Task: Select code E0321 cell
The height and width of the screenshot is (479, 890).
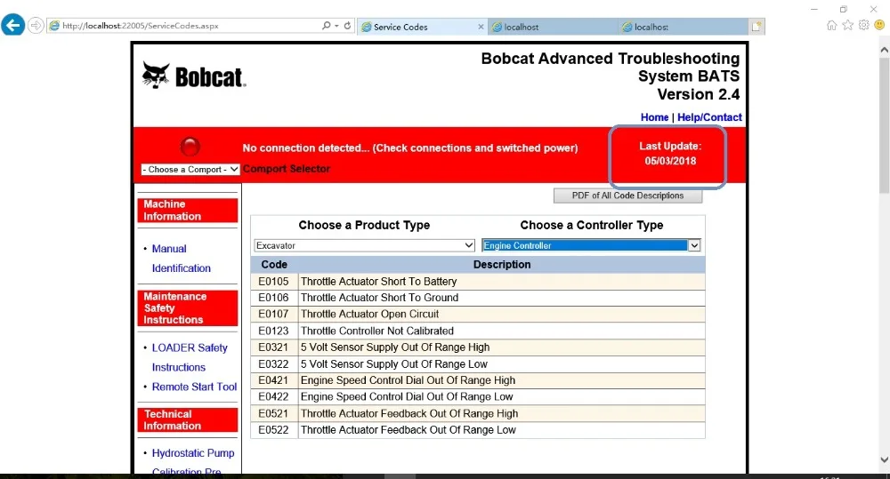Action: pos(273,347)
